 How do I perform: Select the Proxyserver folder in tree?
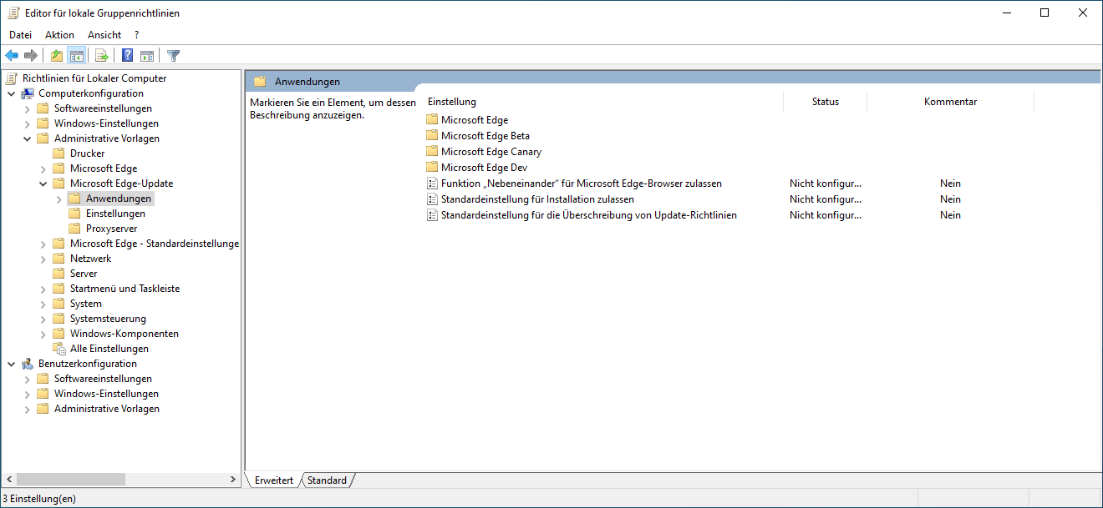click(111, 229)
